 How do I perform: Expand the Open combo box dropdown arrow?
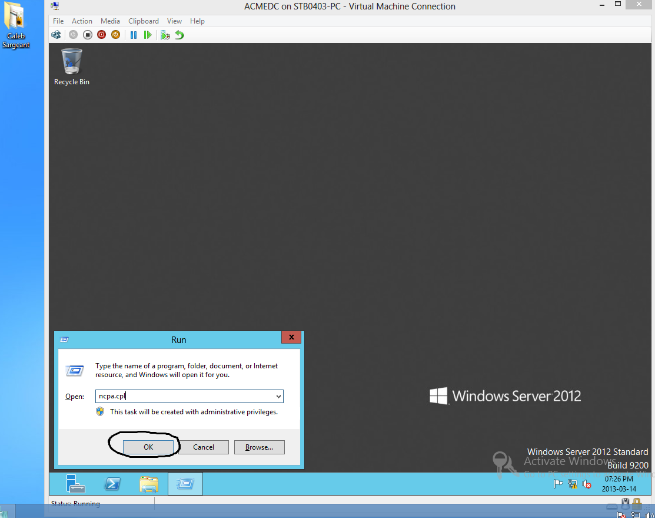[278, 396]
